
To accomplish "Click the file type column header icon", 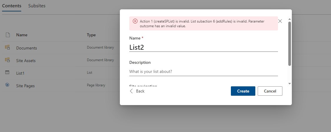I will coord(8,35).
